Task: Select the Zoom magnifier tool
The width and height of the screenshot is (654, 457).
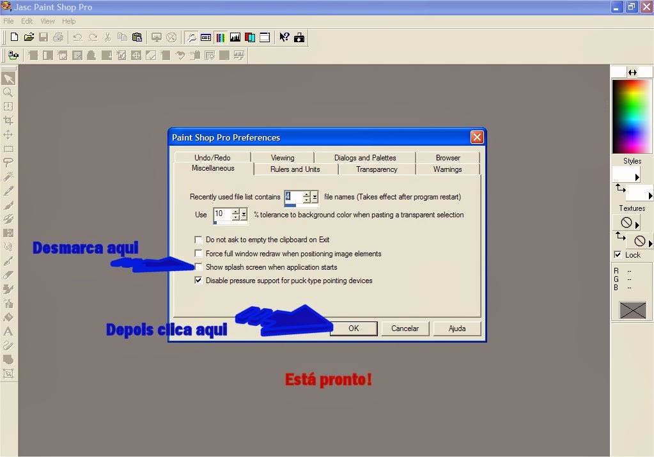Action: coord(8,93)
